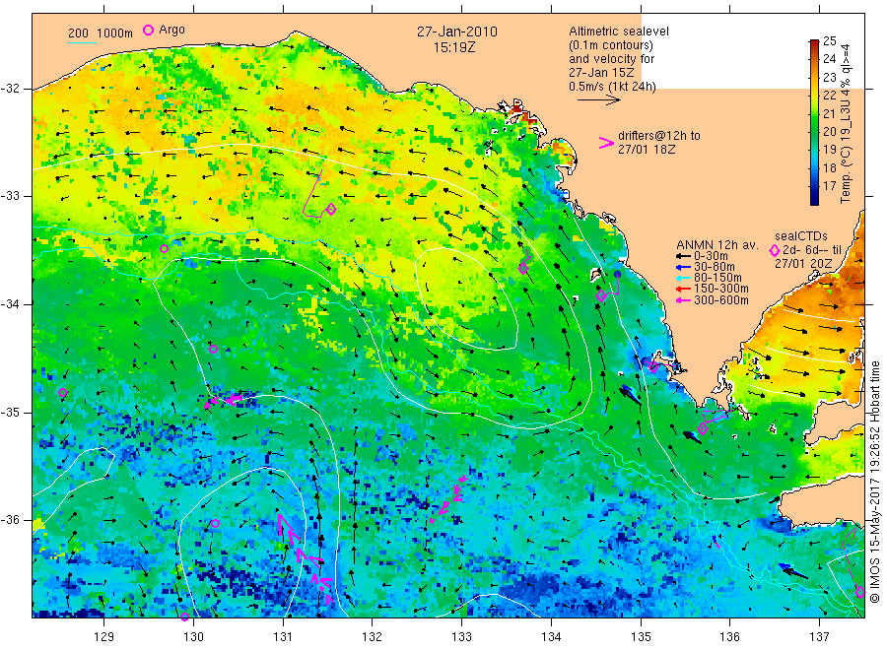This screenshot has width=887, height=650.
Task: Click the Argo float marker near 130.2E, 34.4S
Action: click(x=213, y=349)
